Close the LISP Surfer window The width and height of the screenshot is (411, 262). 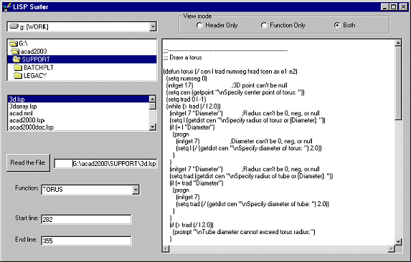coord(403,6)
